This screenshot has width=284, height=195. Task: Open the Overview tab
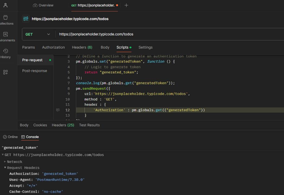pyautogui.click(x=43, y=5)
